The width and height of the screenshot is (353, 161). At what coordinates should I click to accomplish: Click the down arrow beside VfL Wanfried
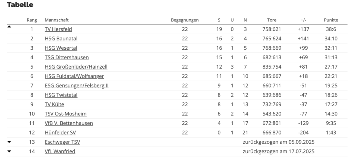pyautogui.click(x=9, y=151)
